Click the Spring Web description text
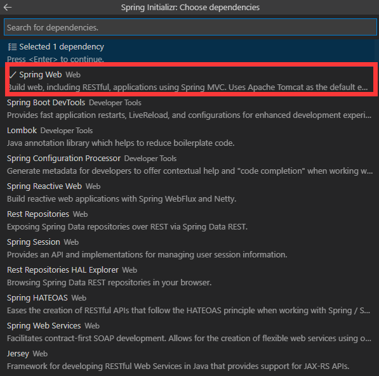Image resolution: width=379 pixels, height=376 pixels. (188, 87)
